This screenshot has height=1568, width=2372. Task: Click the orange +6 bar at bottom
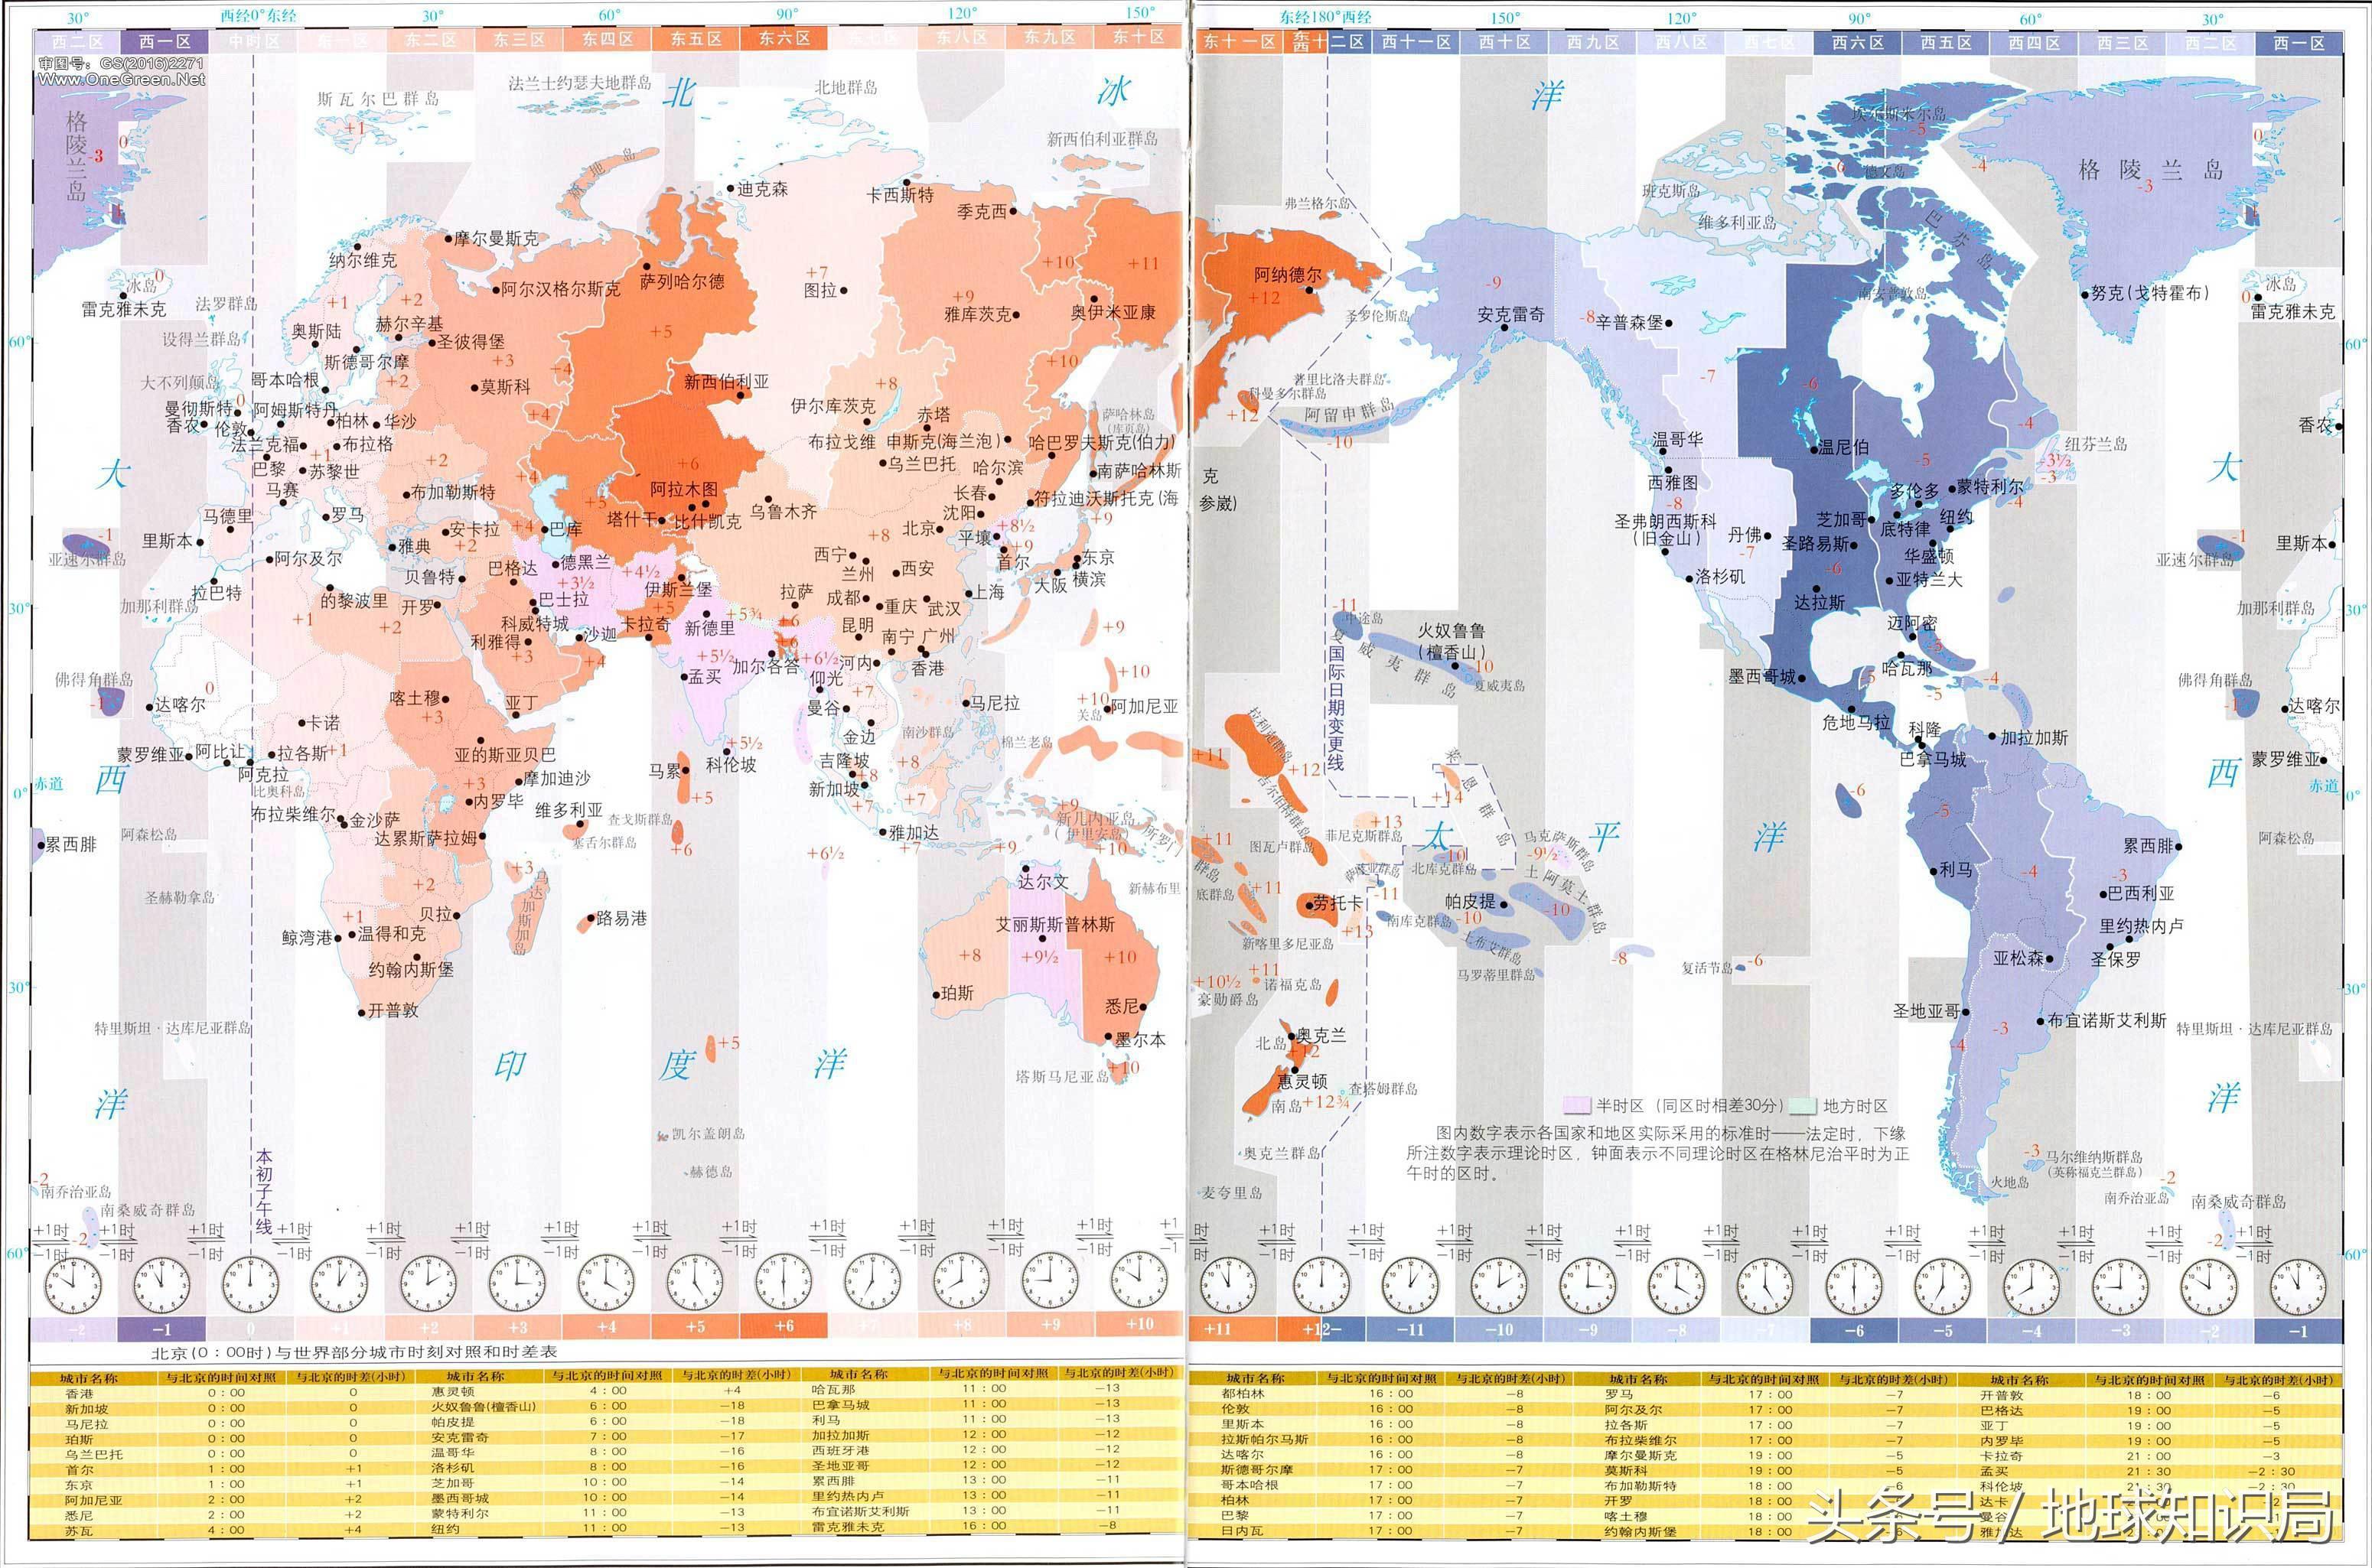(x=784, y=1326)
